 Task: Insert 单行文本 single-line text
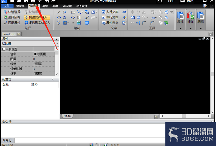[x=110, y=17]
